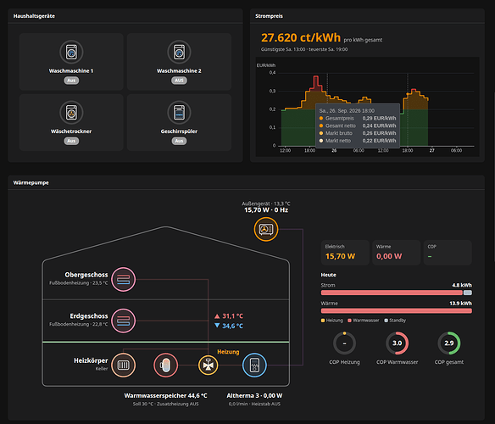495x424 pixels.
Task: Click the COP Warmwasser gauge showing 3.0
Action: pos(398,343)
